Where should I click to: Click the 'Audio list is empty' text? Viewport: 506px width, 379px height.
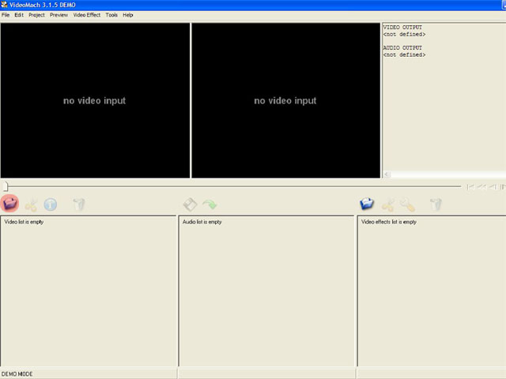tap(202, 222)
